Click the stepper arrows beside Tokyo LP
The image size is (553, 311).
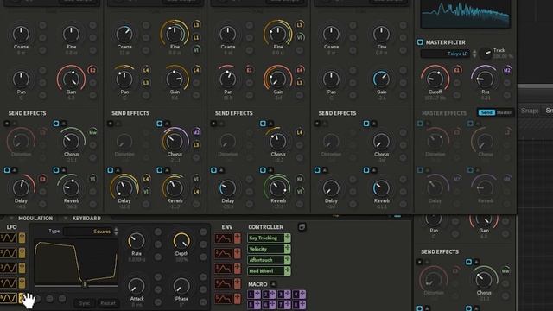pyautogui.click(x=474, y=54)
